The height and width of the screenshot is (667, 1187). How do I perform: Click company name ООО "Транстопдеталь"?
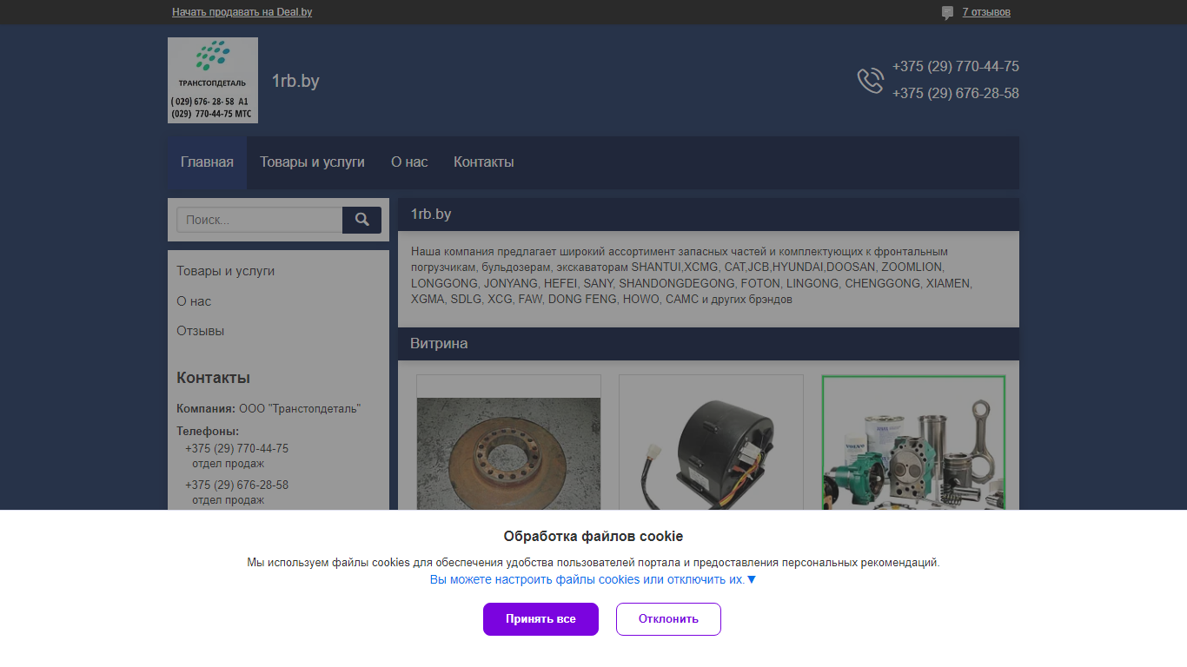coord(300,408)
